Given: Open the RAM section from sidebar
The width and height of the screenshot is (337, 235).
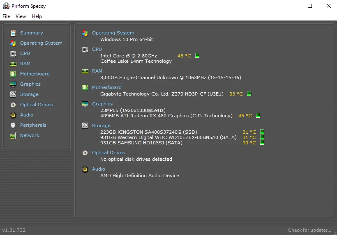Looking at the screenshot, I should point(25,64).
